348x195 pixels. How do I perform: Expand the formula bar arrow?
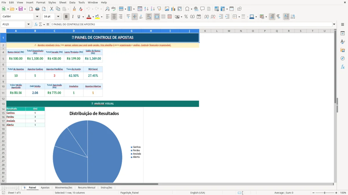(x=334, y=25)
